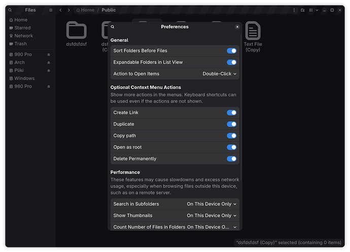The image size is (350, 252).
Task: Open the view options chevron in headerbar
Action: [317, 10]
